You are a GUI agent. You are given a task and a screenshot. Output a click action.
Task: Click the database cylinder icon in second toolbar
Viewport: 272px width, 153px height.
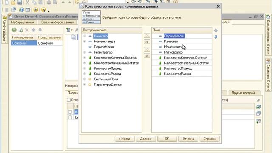click(21, 10)
